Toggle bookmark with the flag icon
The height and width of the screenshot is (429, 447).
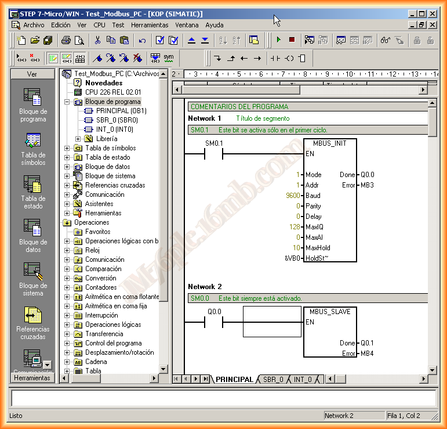(97, 58)
